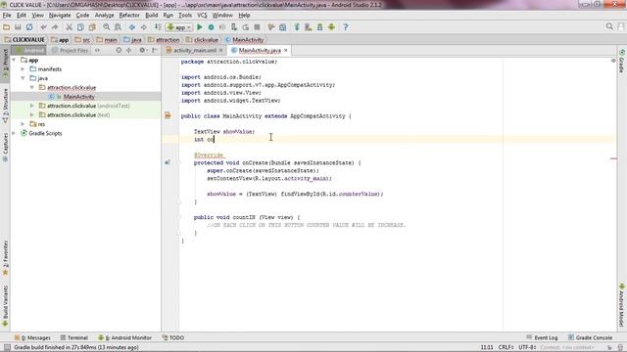
Task: Open Android Monitor tool window
Action: [124, 337]
